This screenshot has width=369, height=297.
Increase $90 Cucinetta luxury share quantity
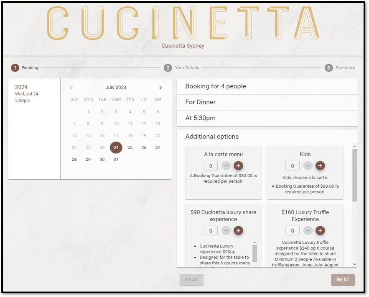pos(238,230)
